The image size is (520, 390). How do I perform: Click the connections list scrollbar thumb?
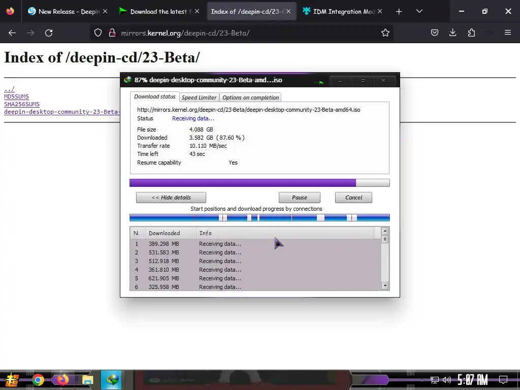(x=385, y=239)
